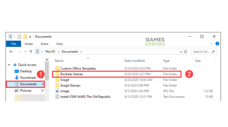This screenshot has width=228, height=127.
Task: Switch to the View ribbon tab
Action: tap(59, 44)
